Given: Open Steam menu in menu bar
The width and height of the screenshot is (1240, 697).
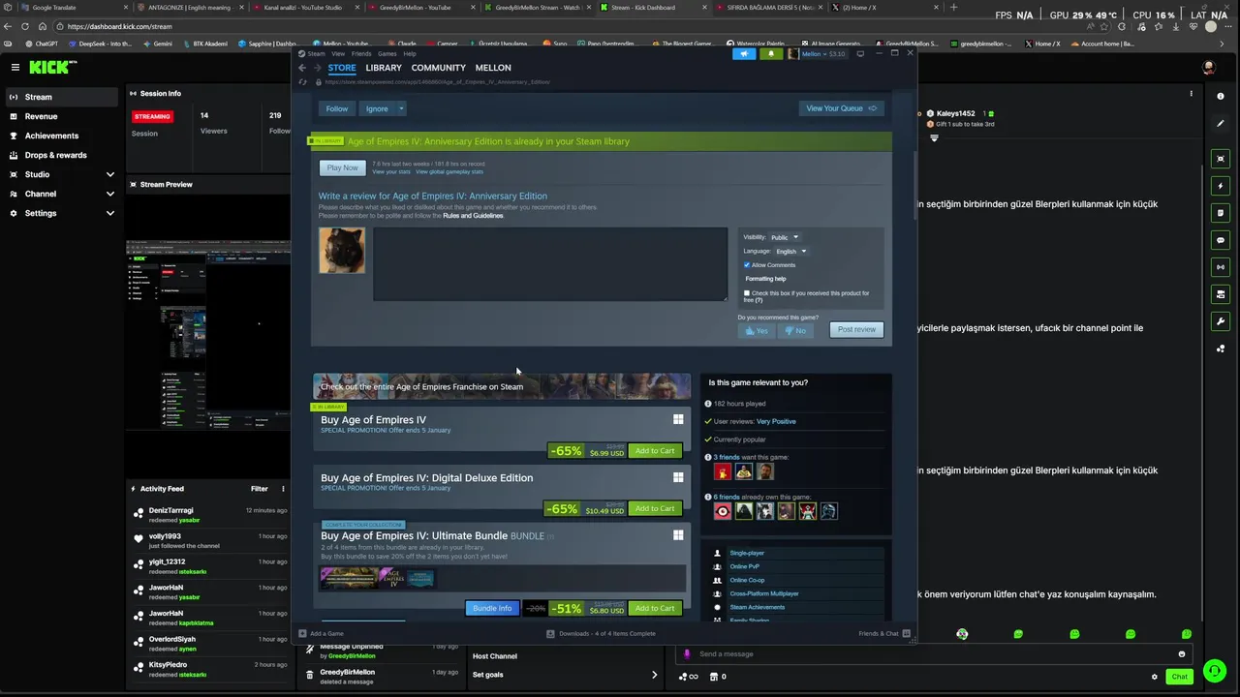Looking at the screenshot, I should pos(317,54).
